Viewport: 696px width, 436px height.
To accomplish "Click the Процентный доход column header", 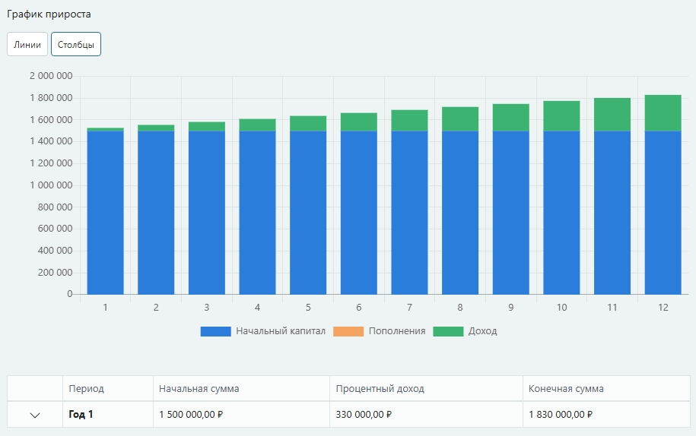I will tap(380, 388).
